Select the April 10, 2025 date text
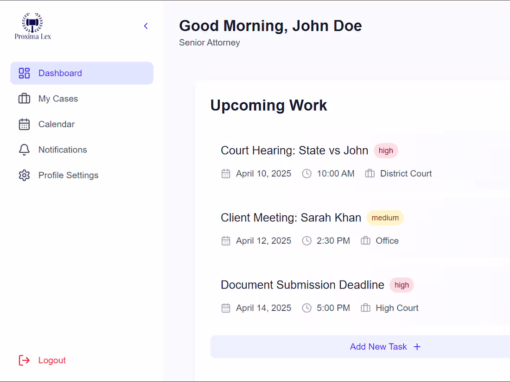This screenshot has height=382, width=510. click(263, 174)
